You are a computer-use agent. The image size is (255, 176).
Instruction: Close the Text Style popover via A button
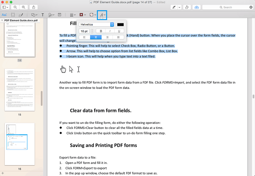102,15
